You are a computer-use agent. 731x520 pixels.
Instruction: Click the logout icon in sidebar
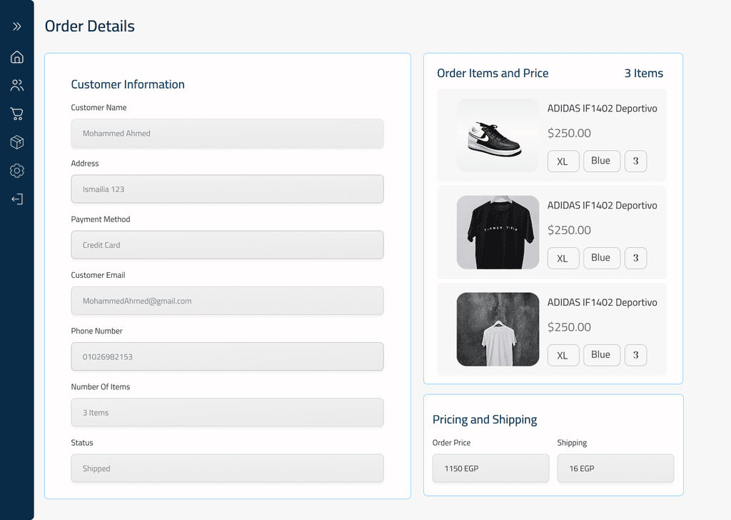[17, 199]
